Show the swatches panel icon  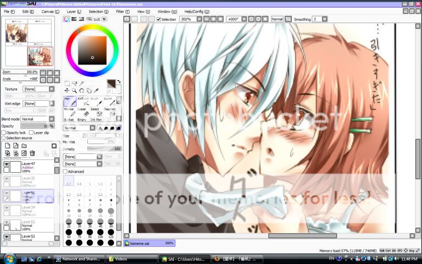[96, 19]
